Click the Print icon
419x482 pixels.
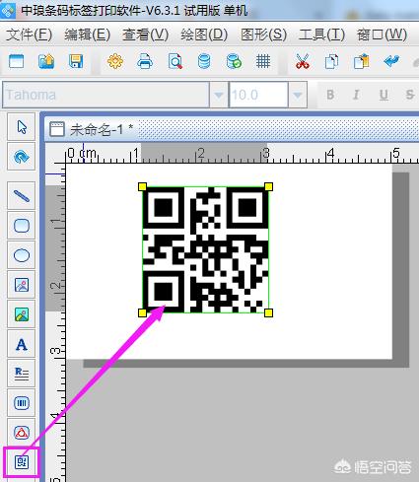point(145,61)
